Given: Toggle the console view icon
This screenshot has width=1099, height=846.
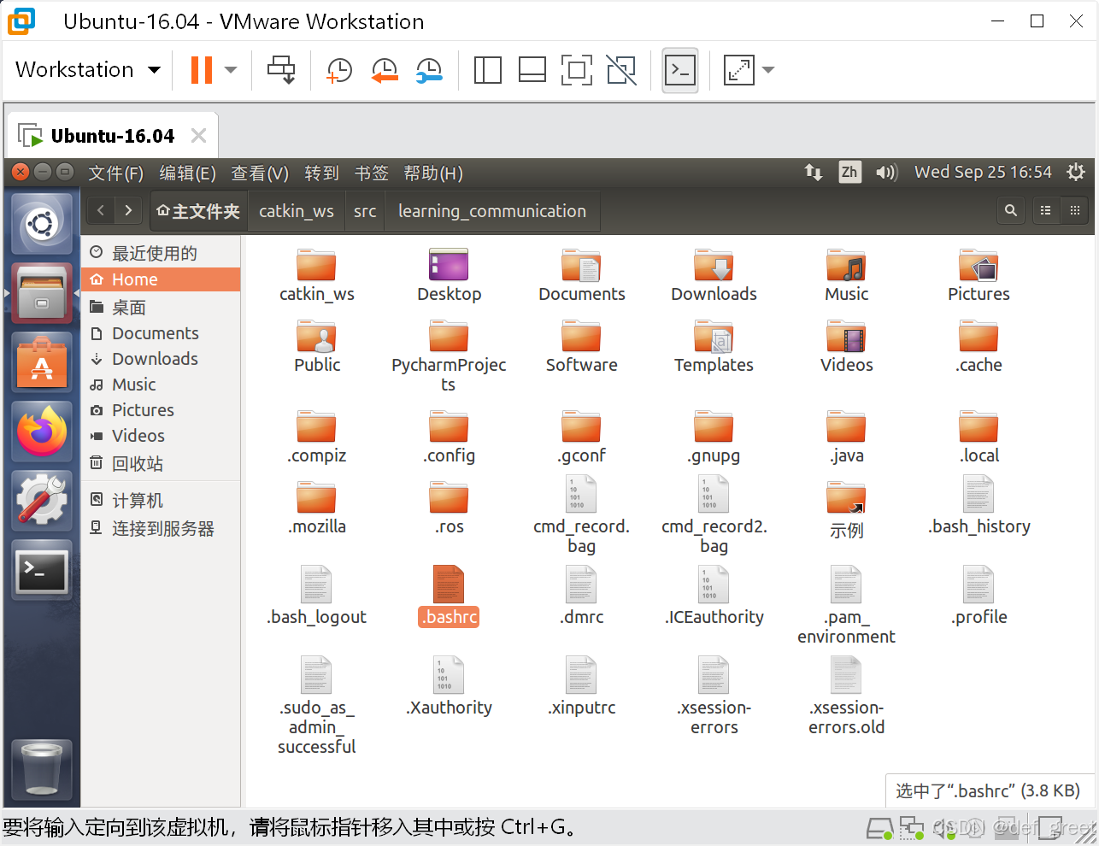Looking at the screenshot, I should pos(680,70).
